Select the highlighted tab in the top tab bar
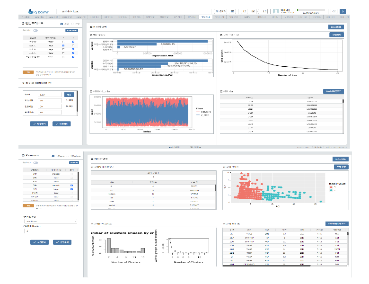 click(206, 17)
